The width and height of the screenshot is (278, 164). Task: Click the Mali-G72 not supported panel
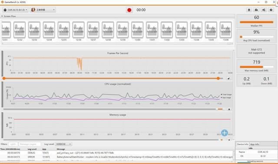coord(256,51)
